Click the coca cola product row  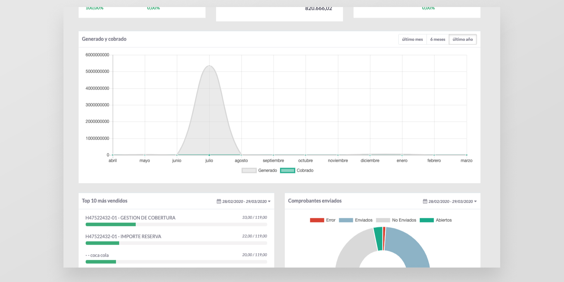[x=176, y=258]
